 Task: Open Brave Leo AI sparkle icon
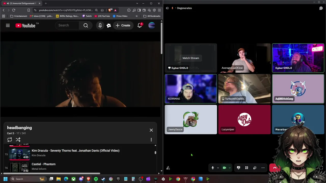tap(149, 10)
